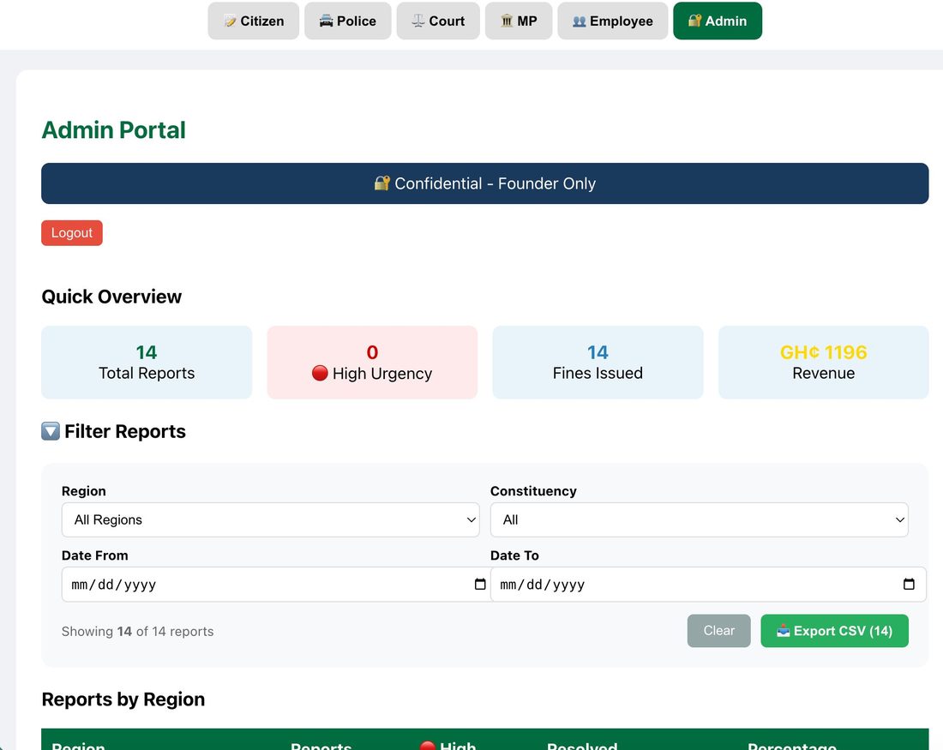Image resolution: width=943 pixels, height=750 pixels.
Task: Click the Date To label
Action: point(515,555)
